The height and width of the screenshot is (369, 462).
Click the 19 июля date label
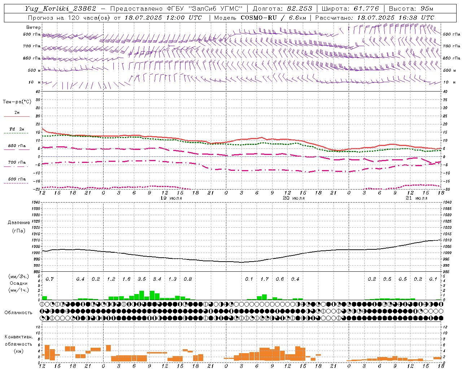(x=171, y=198)
